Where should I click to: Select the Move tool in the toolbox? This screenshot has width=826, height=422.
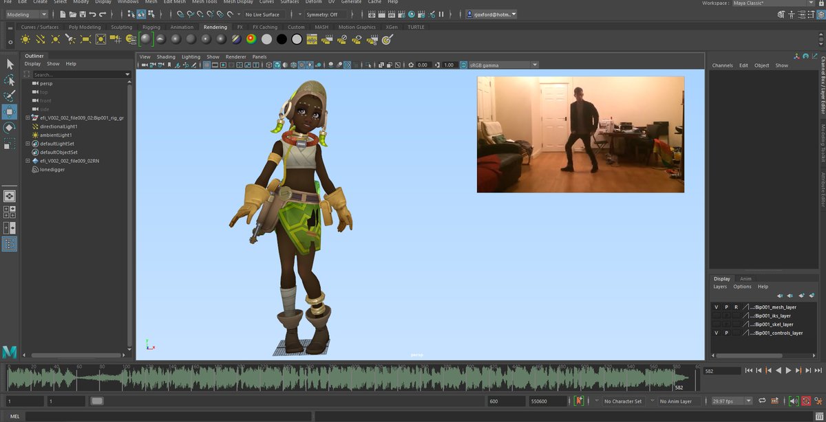pyautogui.click(x=10, y=112)
